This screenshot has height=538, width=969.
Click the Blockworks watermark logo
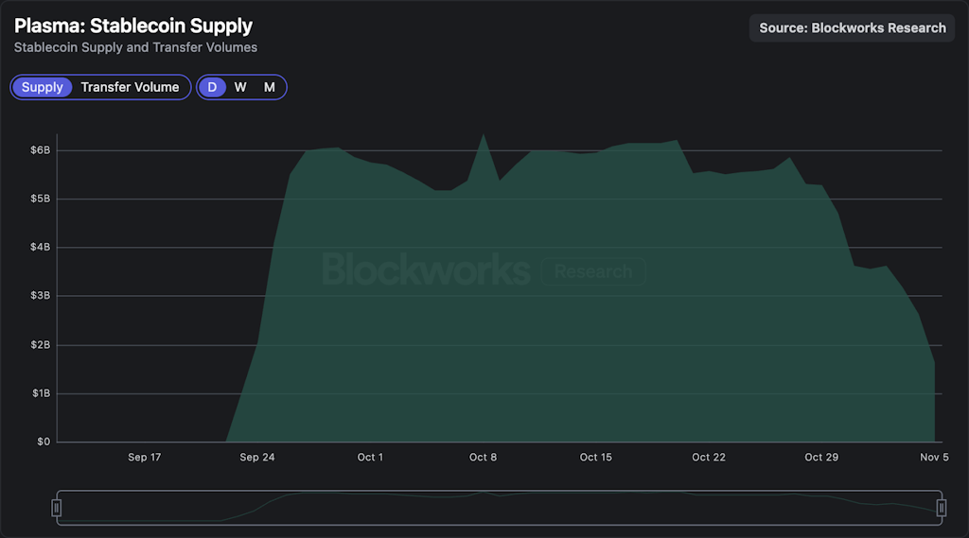[x=426, y=271]
